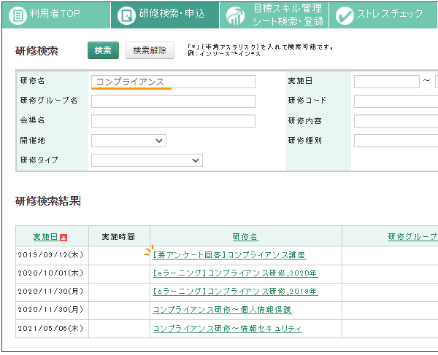Go to the ストレスチェック tab
The image size is (438, 355).
tap(383, 15)
